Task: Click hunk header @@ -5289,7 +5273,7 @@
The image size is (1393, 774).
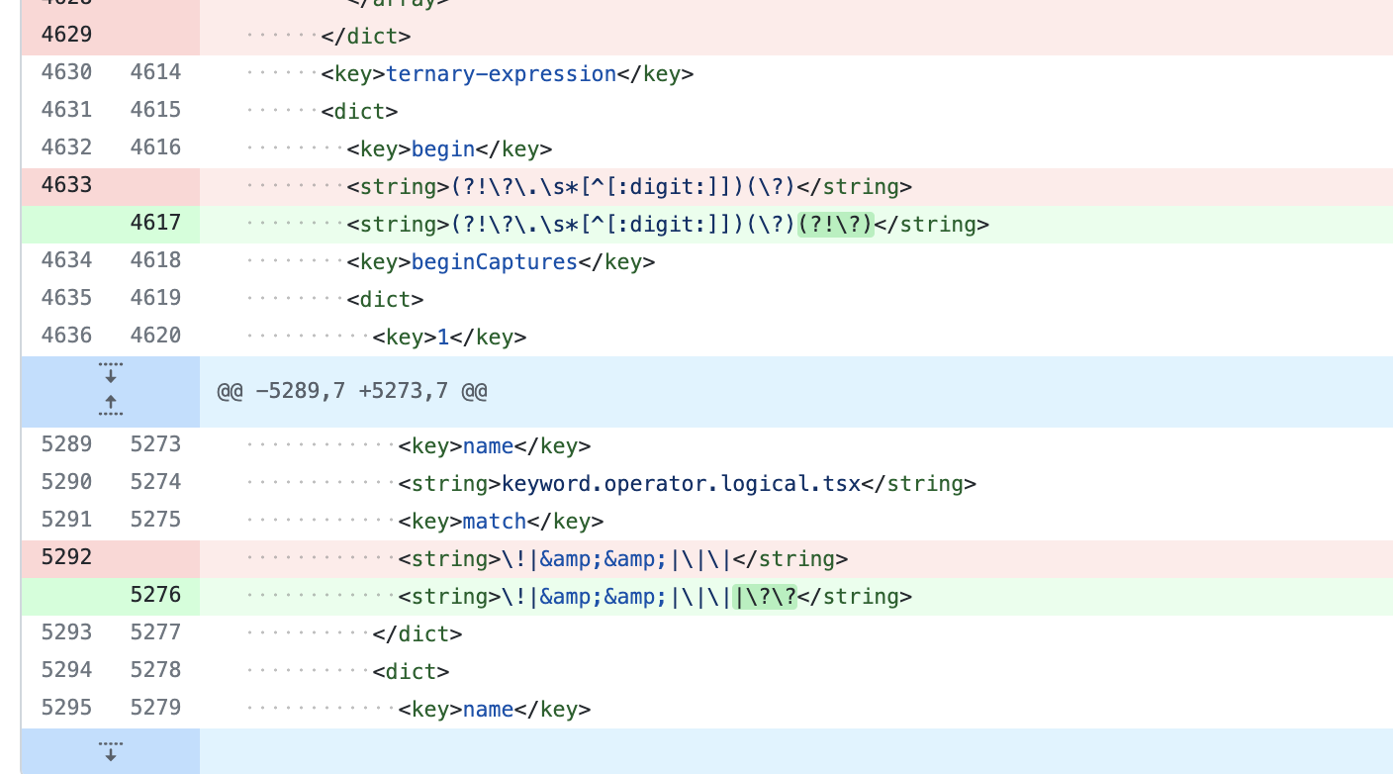Action: (352, 392)
